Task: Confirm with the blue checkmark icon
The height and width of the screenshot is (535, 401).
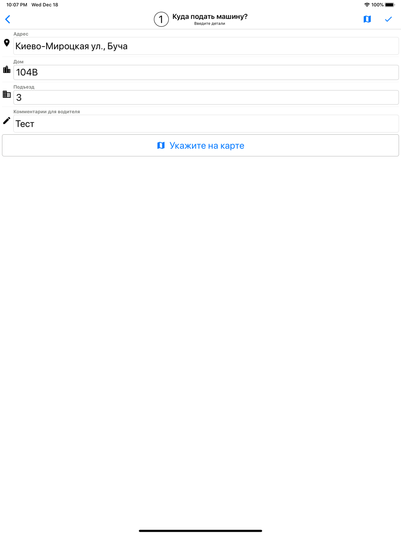Action: [x=388, y=19]
